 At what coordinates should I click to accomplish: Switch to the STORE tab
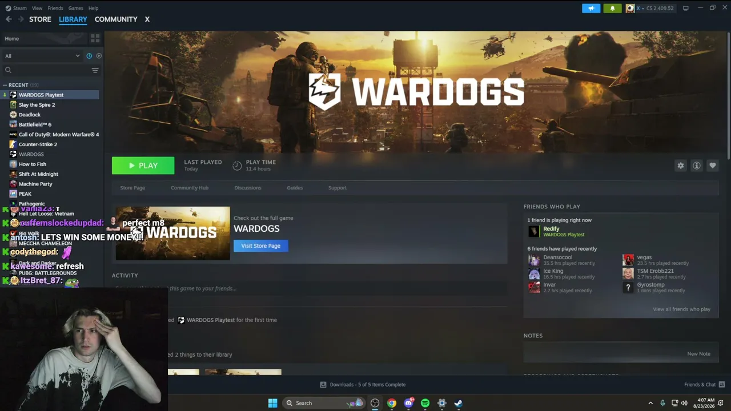point(40,19)
